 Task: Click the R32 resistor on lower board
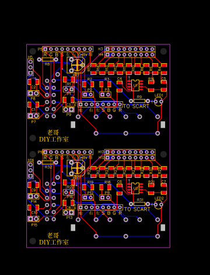48,163
